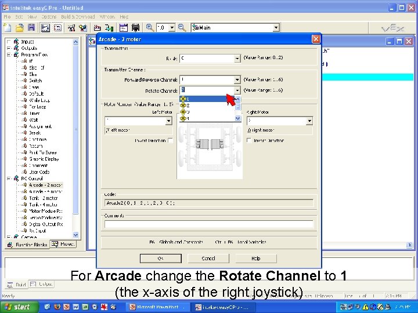Open the Edit menu

19,16
